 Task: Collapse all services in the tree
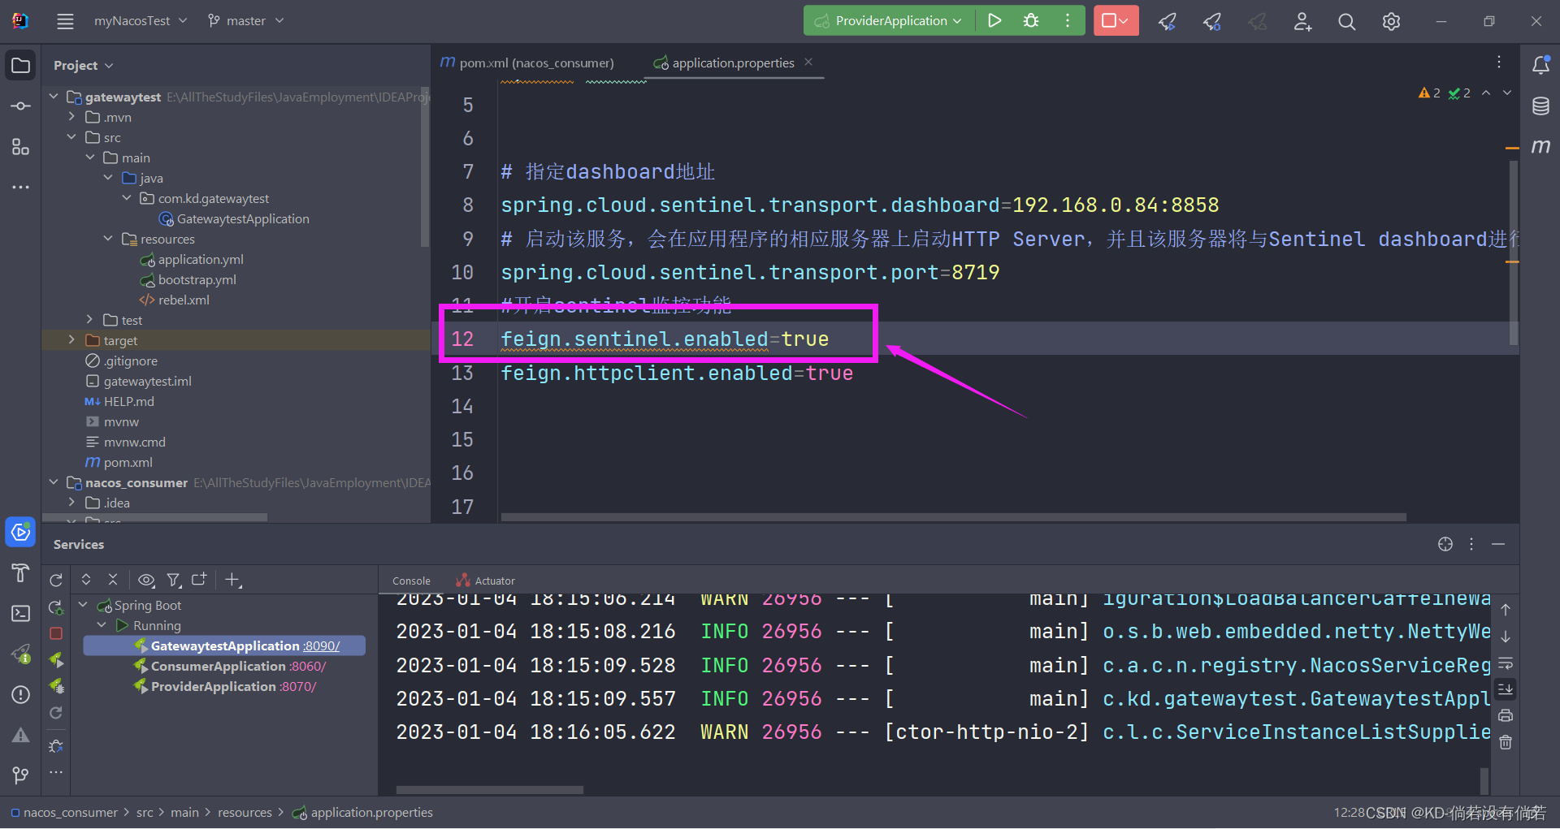[113, 580]
